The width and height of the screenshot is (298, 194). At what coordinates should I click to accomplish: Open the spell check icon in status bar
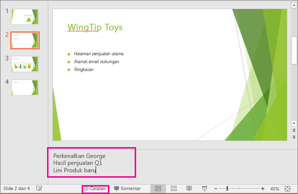[39, 188]
